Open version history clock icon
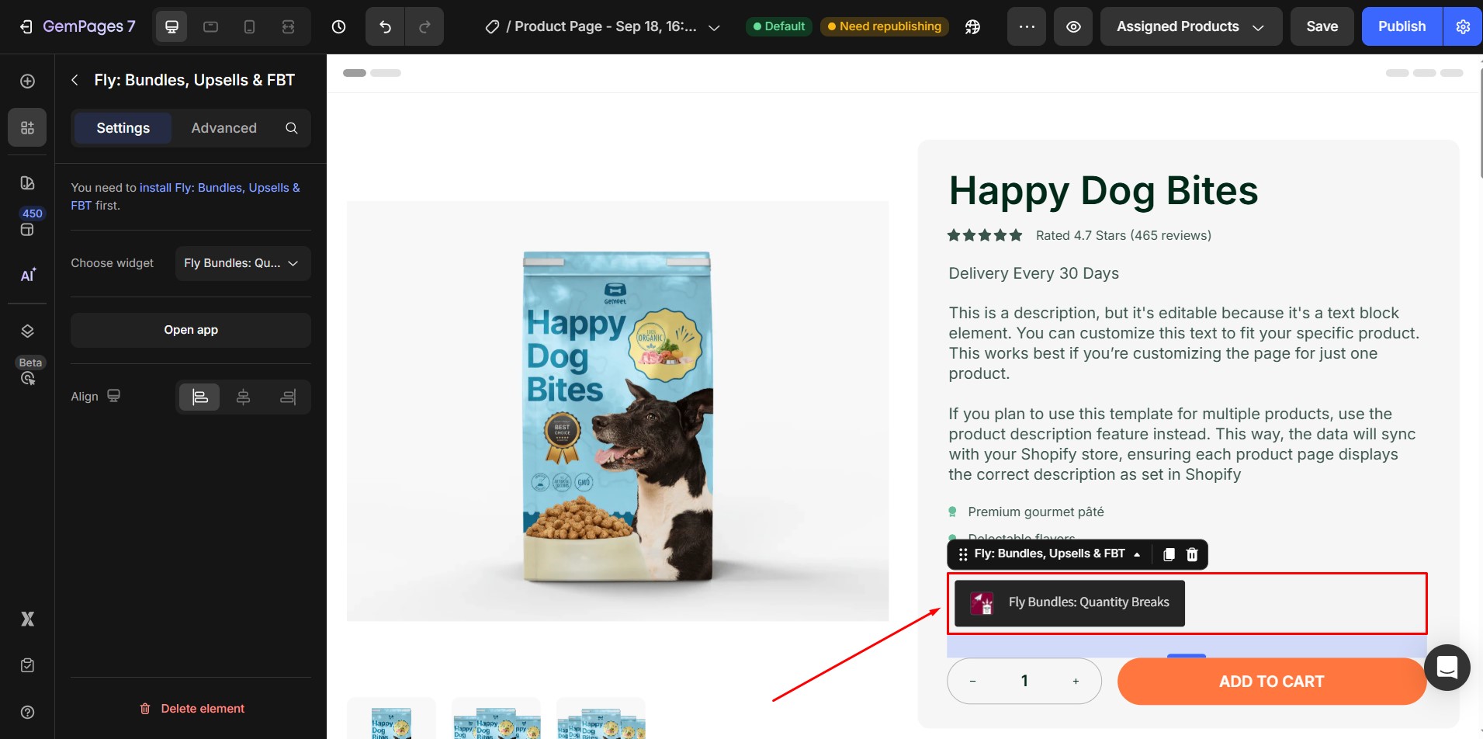Viewport: 1483px width, 739px height. pyautogui.click(x=338, y=27)
